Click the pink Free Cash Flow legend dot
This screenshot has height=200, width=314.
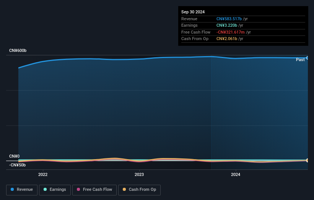click(x=78, y=189)
